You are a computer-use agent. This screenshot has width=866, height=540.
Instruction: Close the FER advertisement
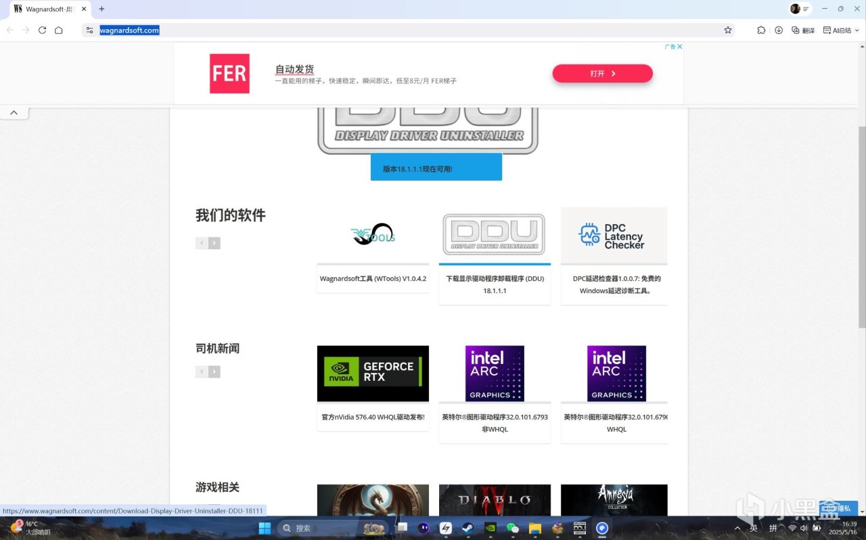[x=680, y=47]
